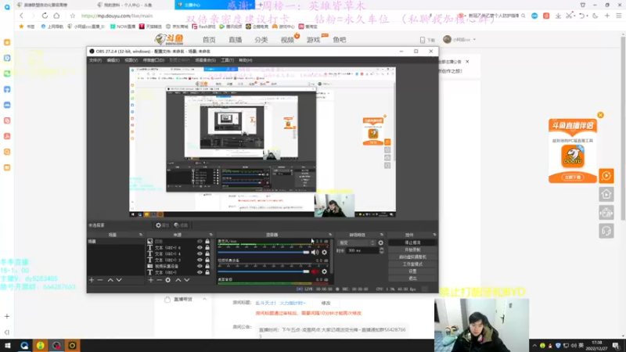The width and height of the screenshot is (626, 352).
Task: Bookmark page with star icon
Action: [x=72, y=16]
